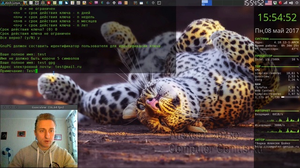Click the Guvcview window title bar
Image resolution: width=300 pixels, height=168 pixels.
[39, 107]
